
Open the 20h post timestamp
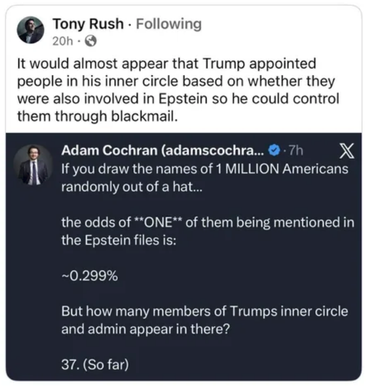[x=62, y=41]
